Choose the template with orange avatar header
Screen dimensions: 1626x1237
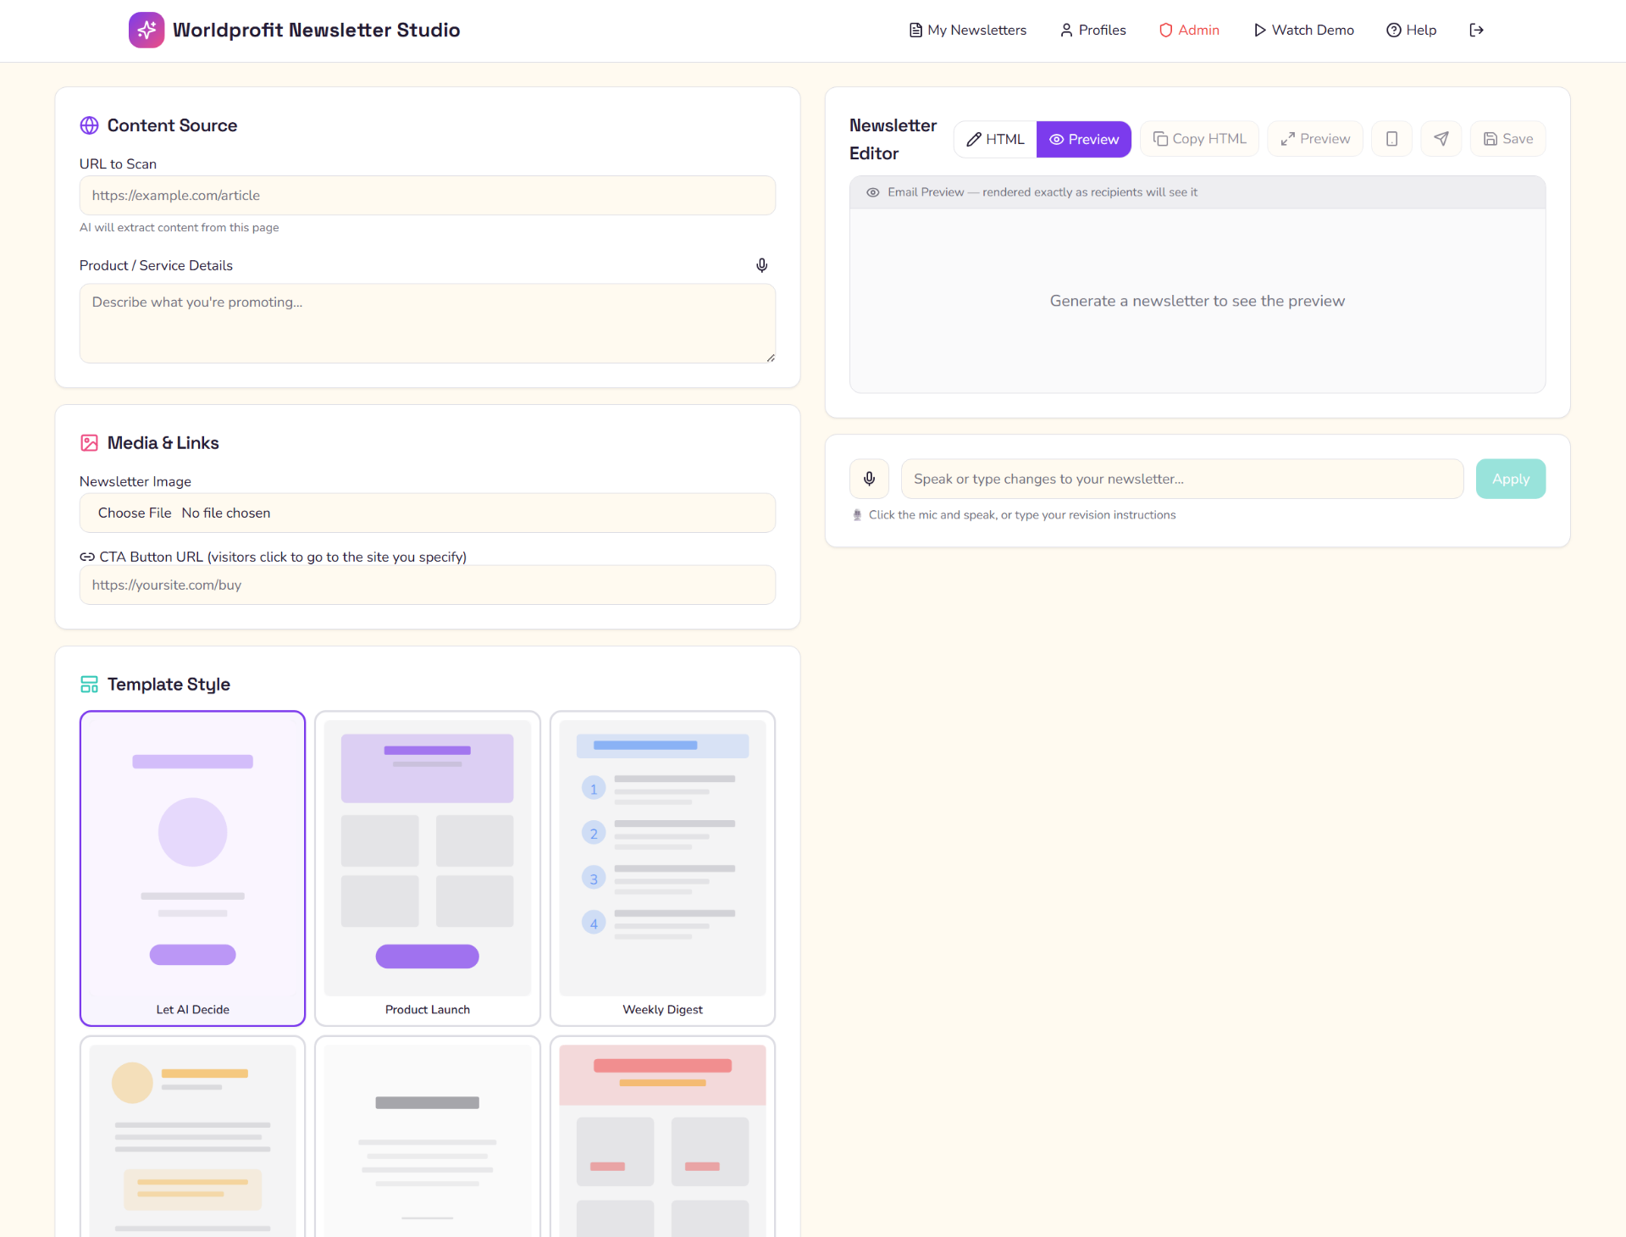point(193,1137)
